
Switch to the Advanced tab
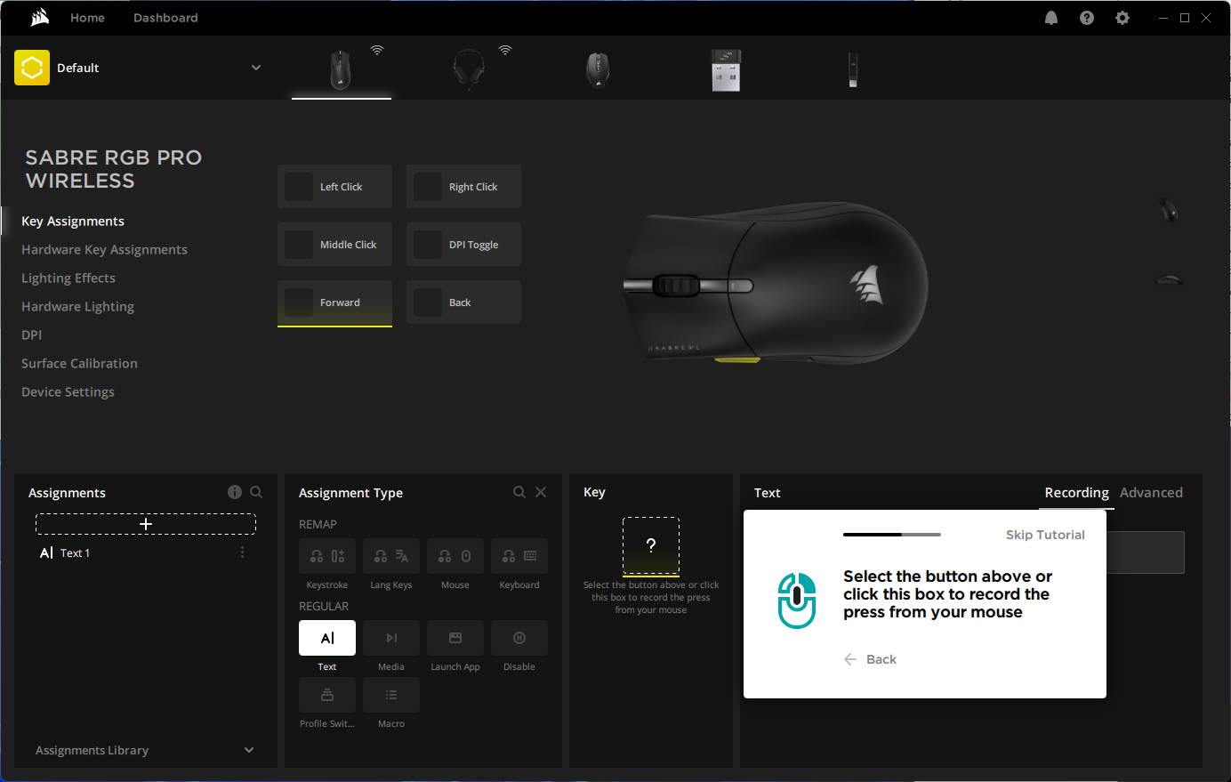[1151, 492]
